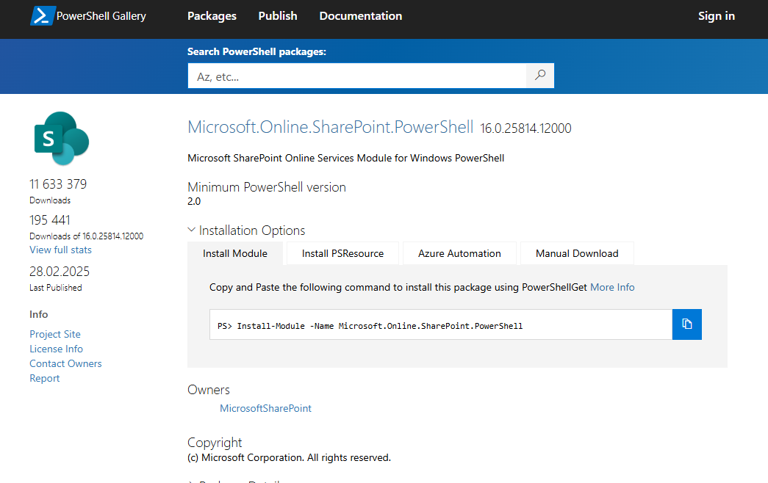Click Sign in at top right
This screenshot has height=483, width=768.
click(x=716, y=16)
